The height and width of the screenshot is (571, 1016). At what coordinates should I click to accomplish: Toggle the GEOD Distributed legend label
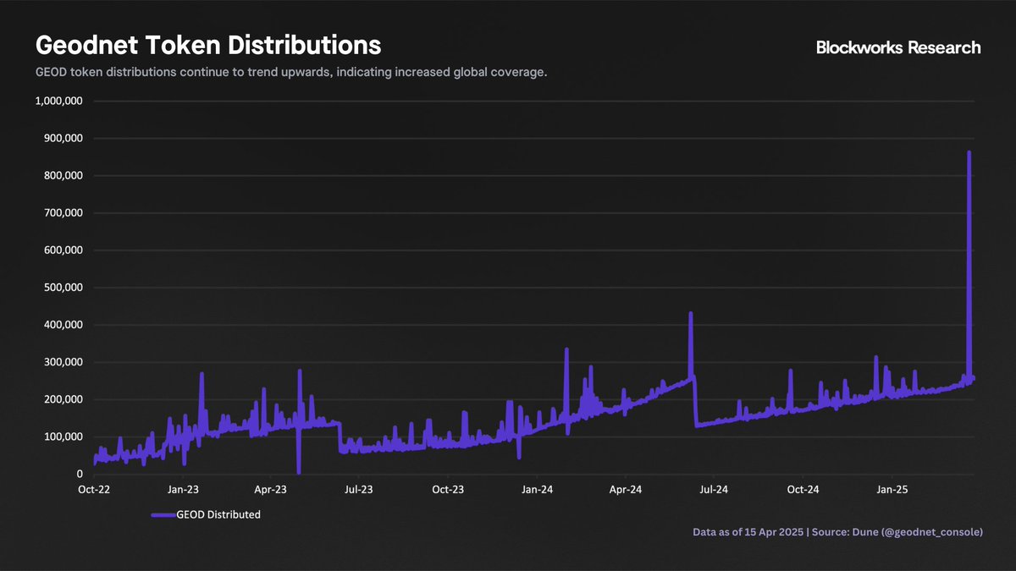pyautogui.click(x=218, y=514)
